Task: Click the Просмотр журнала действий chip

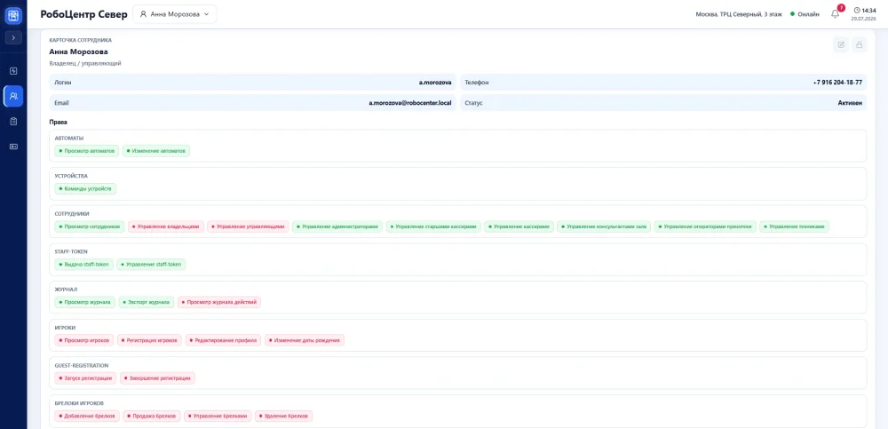Action: pyautogui.click(x=219, y=302)
